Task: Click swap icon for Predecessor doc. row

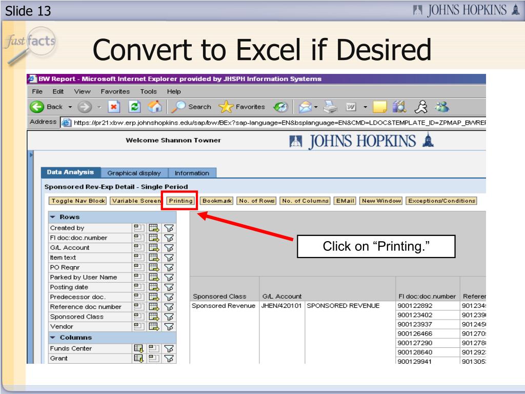Action: coord(154,297)
